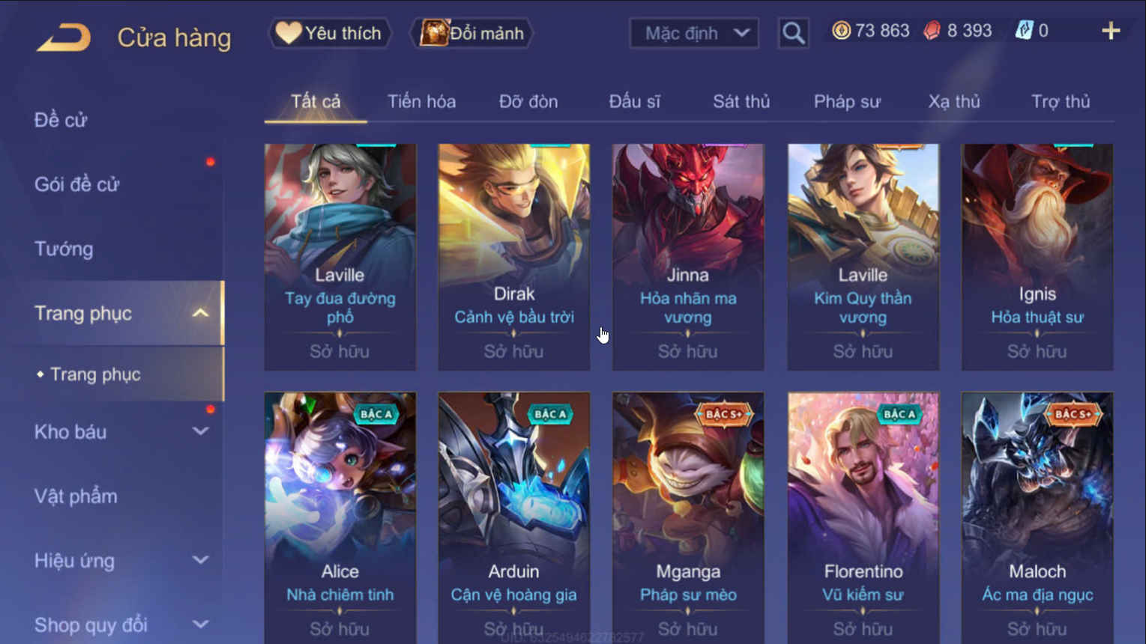This screenshot has height=644, width=1146.
Task: Click the golden back arrow icon
Action: pyautogui.click(x=64, y=37)
